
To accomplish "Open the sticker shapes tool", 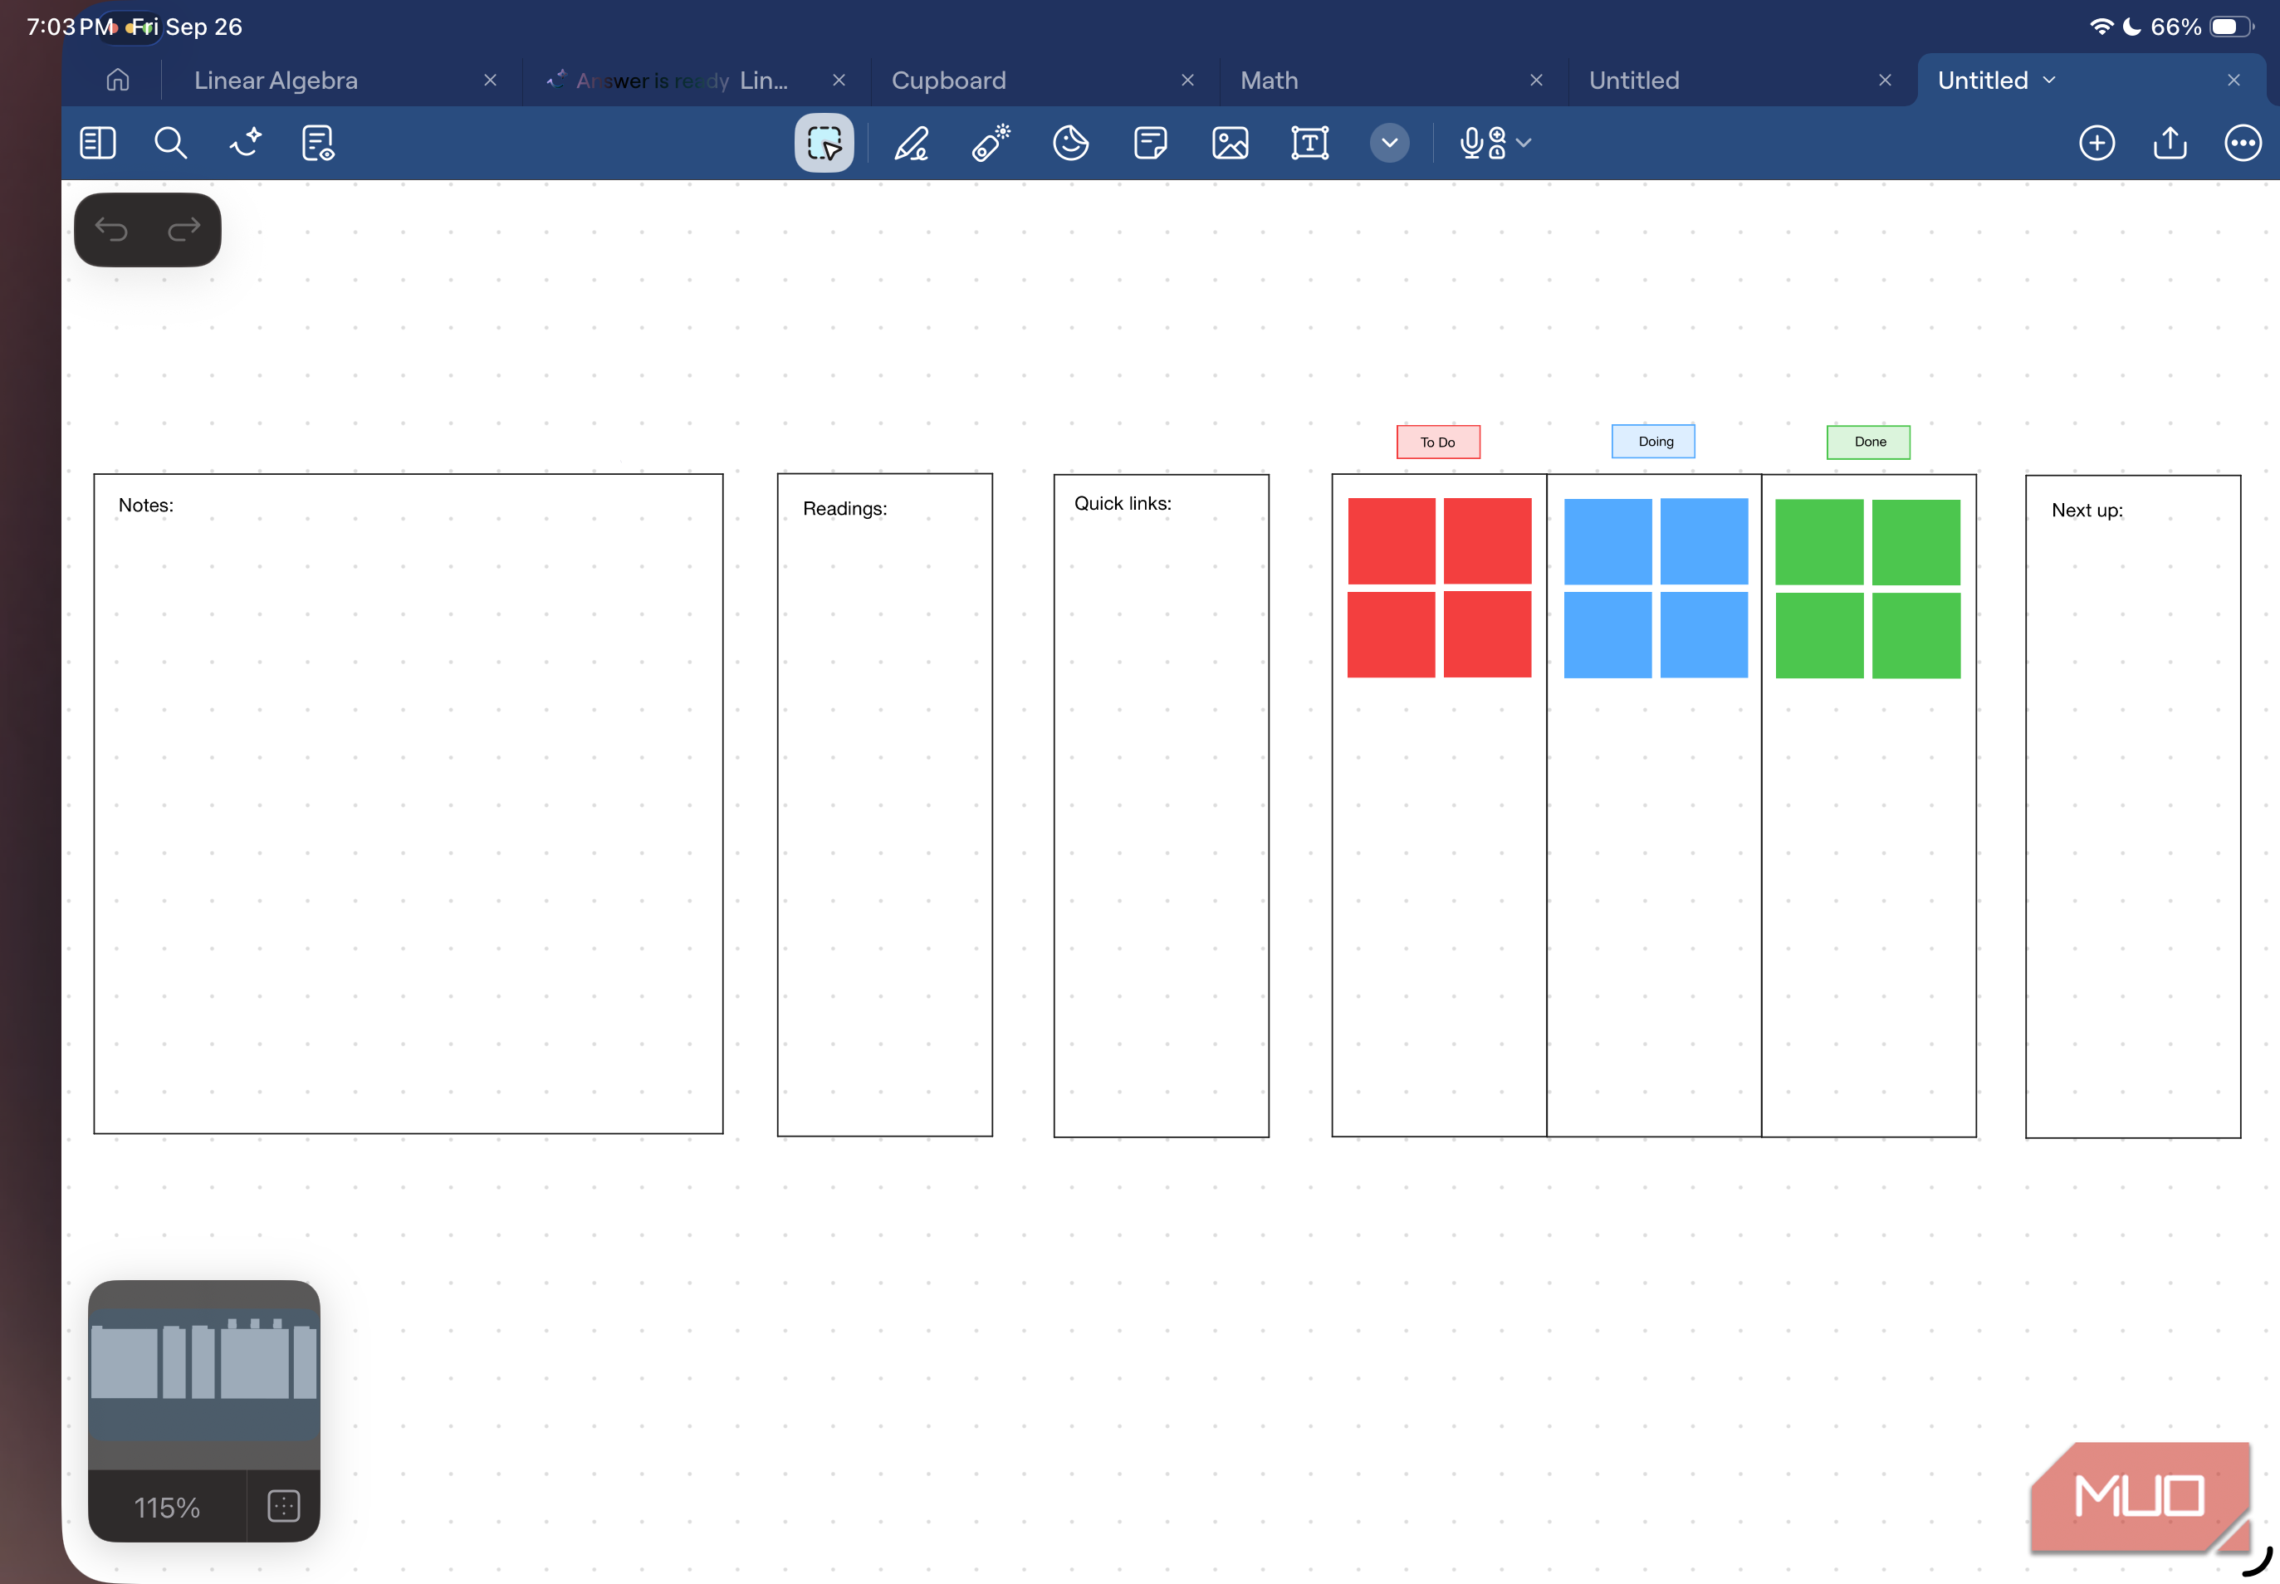I will pyautogui.click(x=1070, y=143).
